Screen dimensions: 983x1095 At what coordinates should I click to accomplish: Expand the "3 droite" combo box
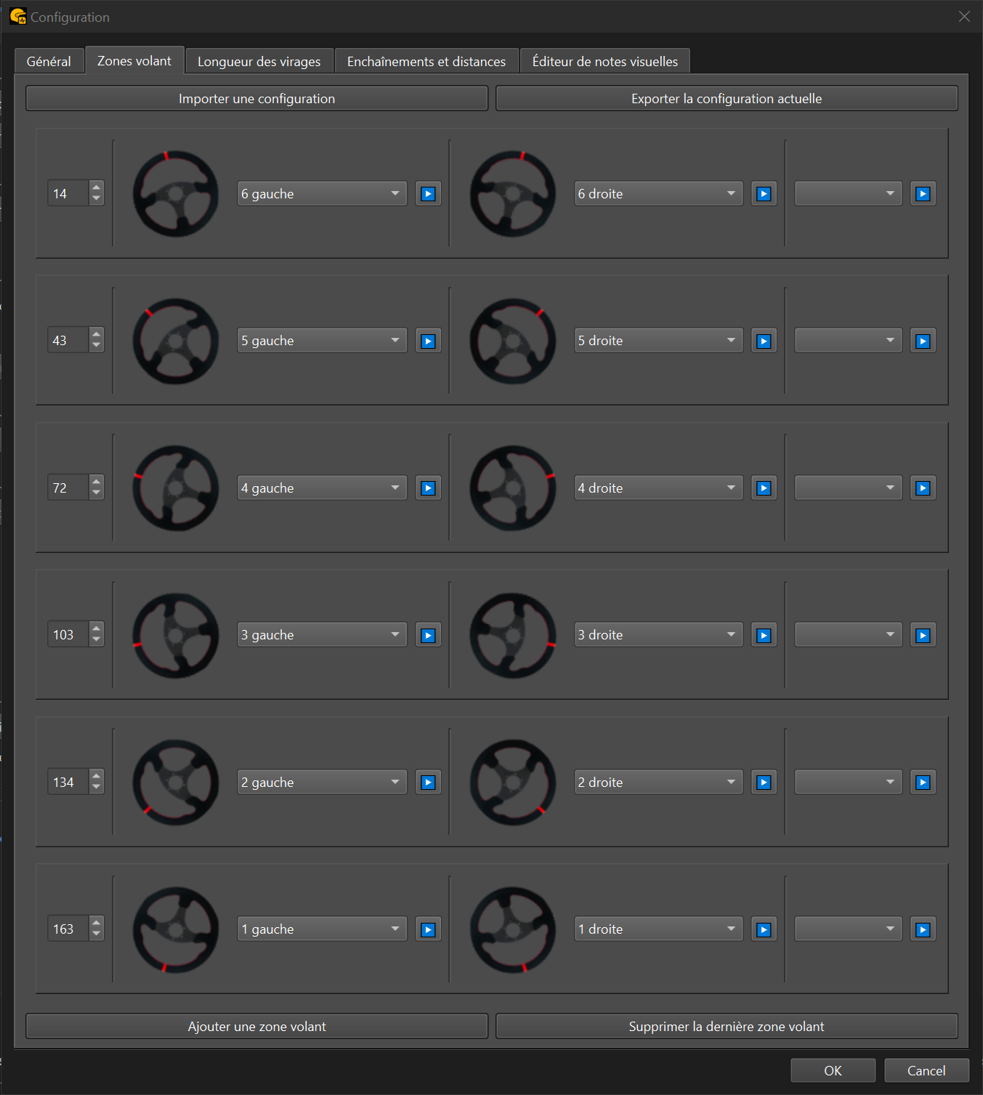click(x=658, y=635)
